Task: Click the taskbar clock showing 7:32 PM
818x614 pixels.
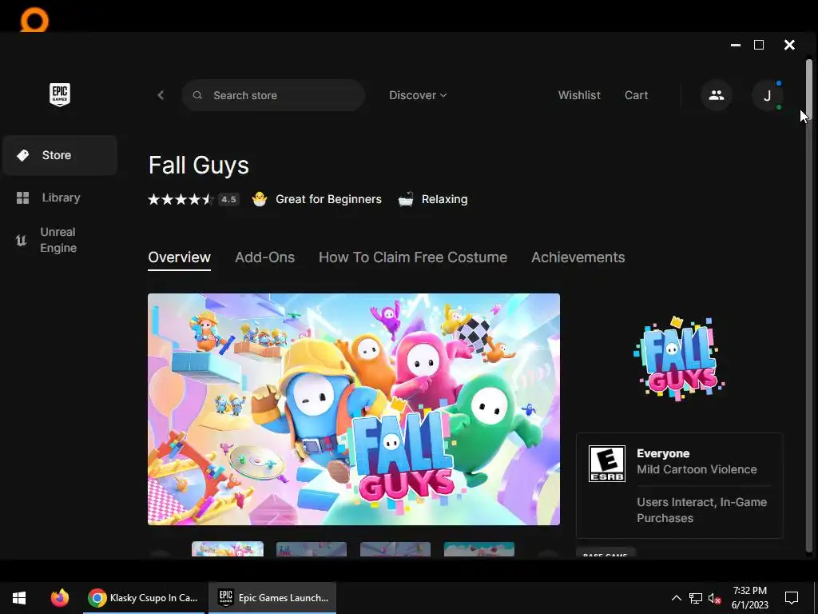Action: (x=749, y=598)
